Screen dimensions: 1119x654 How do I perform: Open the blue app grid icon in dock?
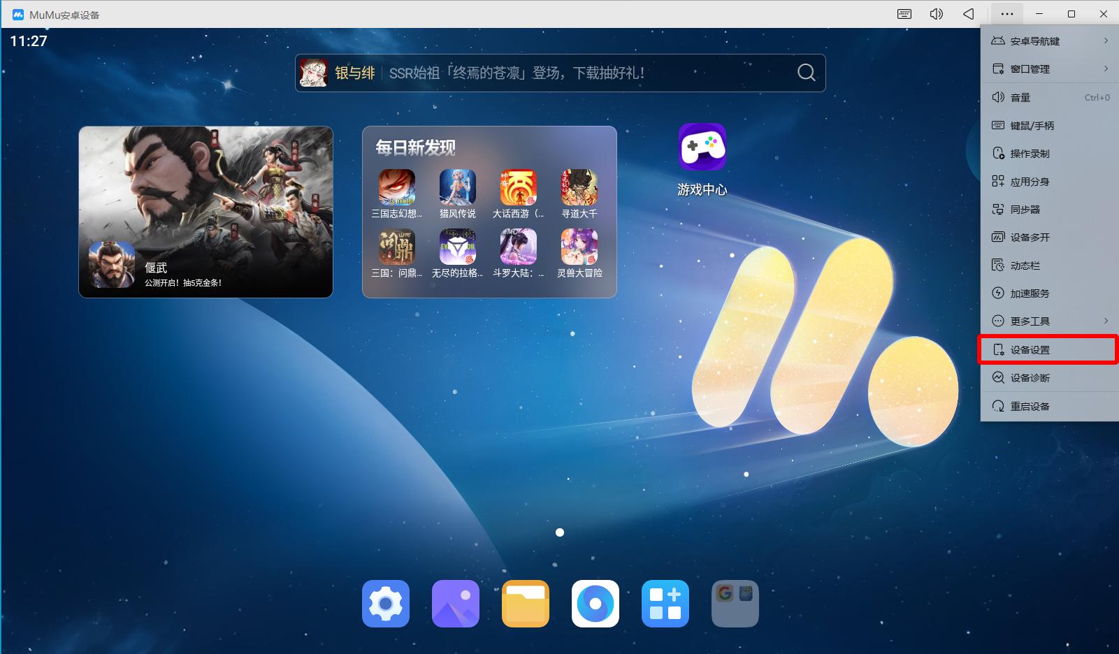click(665, 604)
